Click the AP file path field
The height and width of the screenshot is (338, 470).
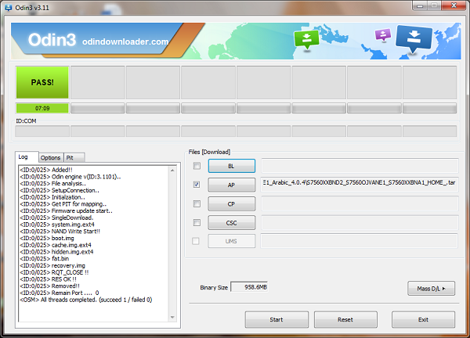tap(360, 185)
